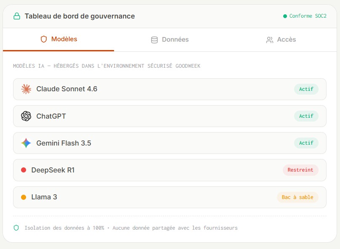Screen dimensions: 340x249
Task: Click the Restreint badge for DeepSeek R1
Action: click(x=300, y=170)
